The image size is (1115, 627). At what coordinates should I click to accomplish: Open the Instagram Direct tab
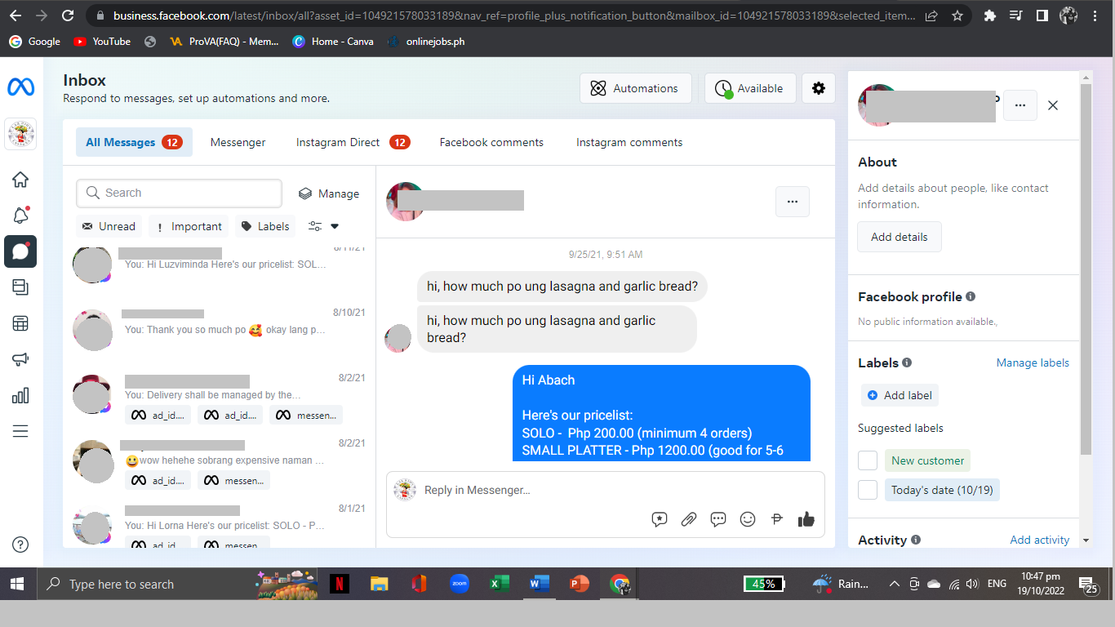click(353, 142)
